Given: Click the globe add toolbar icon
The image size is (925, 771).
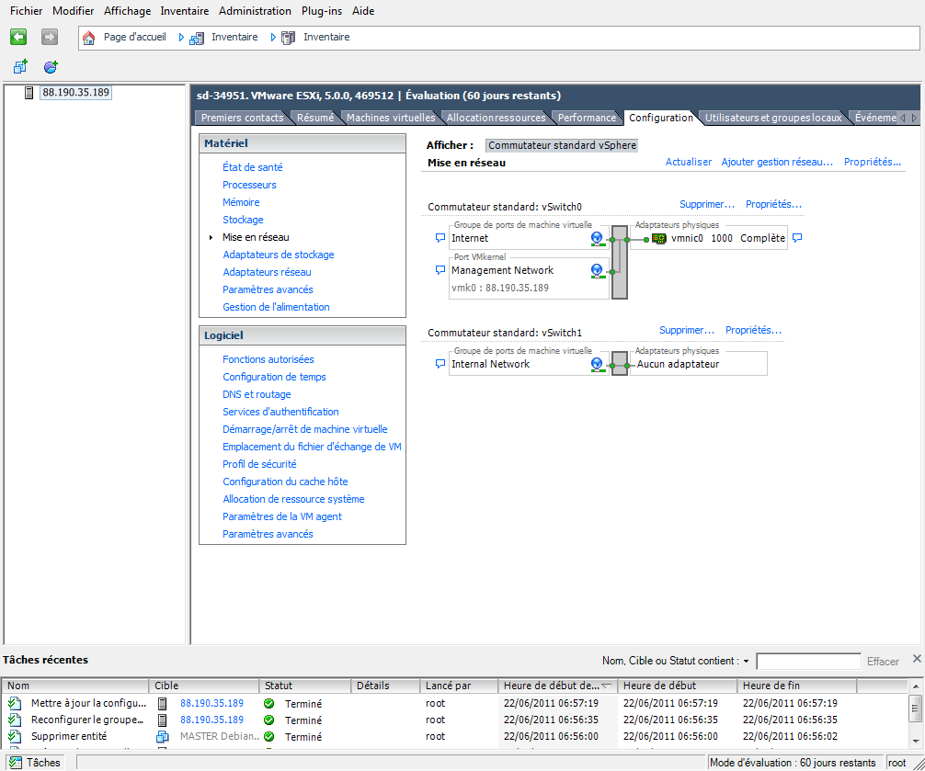Looking at the screenshot, I should (51, 66).
